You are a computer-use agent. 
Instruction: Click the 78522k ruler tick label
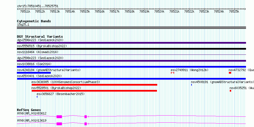190,11
